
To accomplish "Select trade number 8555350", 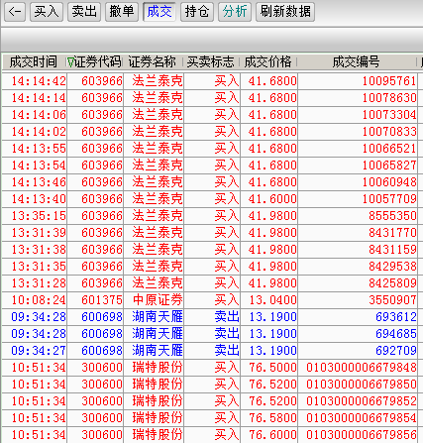I will [x=392, y=216].
